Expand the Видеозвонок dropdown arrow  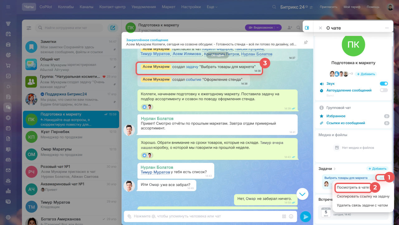[277, 28]
